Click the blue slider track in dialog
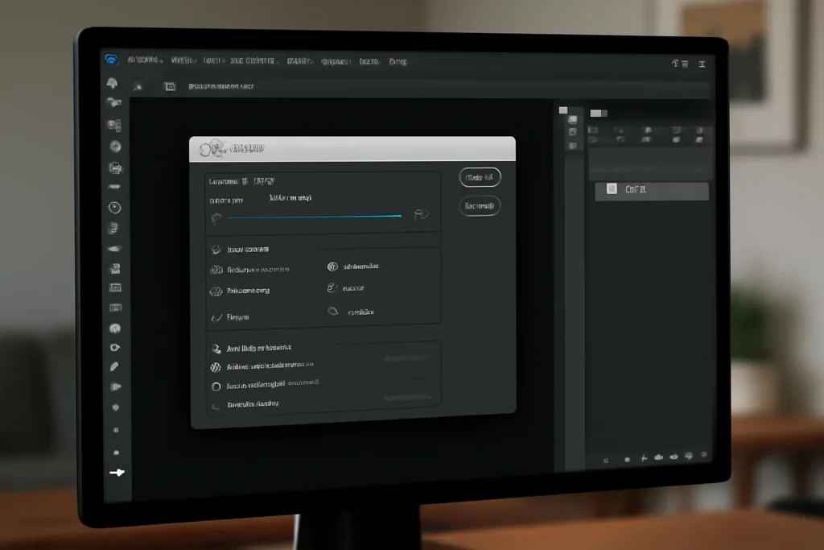This screenshot has width=824, height=550. pyautogui.click(x=315, y=216)
